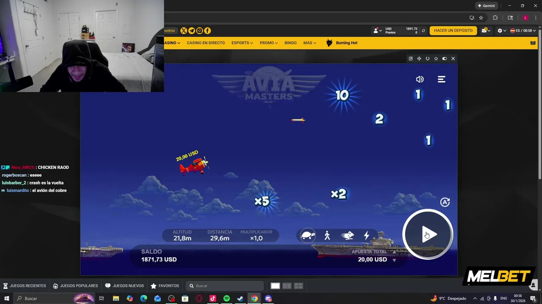Close the game frame X icon
Image resolution: width=542 pixels, height=304 pixels.
pos(453,59)
